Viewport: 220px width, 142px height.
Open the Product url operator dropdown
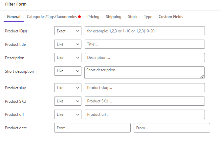pyautogui.click(x=68, y=115)
